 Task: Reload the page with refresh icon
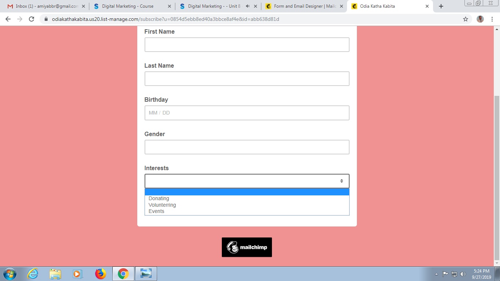tap(31, 19)
